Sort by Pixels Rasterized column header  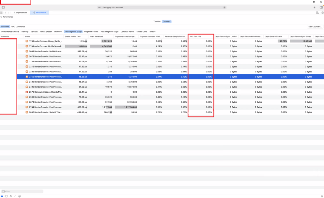point(96,37)
